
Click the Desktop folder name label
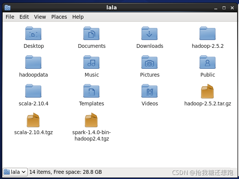click(34, 46)
